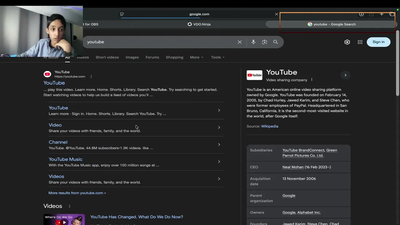Switch to the VDO.Ninja tab
The width and height of the screenshot is (400, 225).
(199, 24)
